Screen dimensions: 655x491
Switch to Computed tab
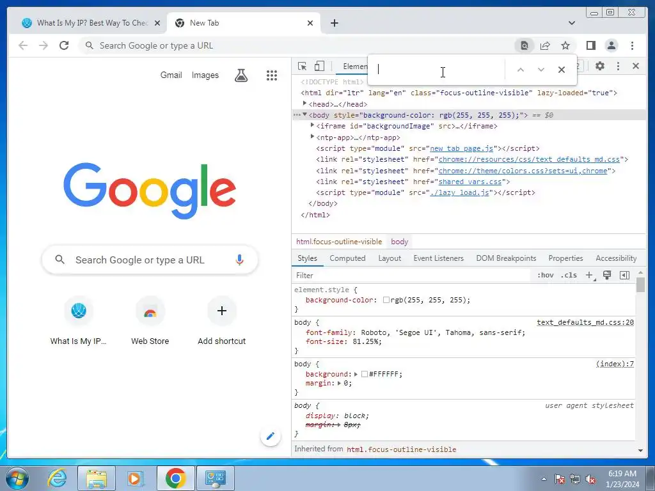pyautogui.click(x=347, y=258)
